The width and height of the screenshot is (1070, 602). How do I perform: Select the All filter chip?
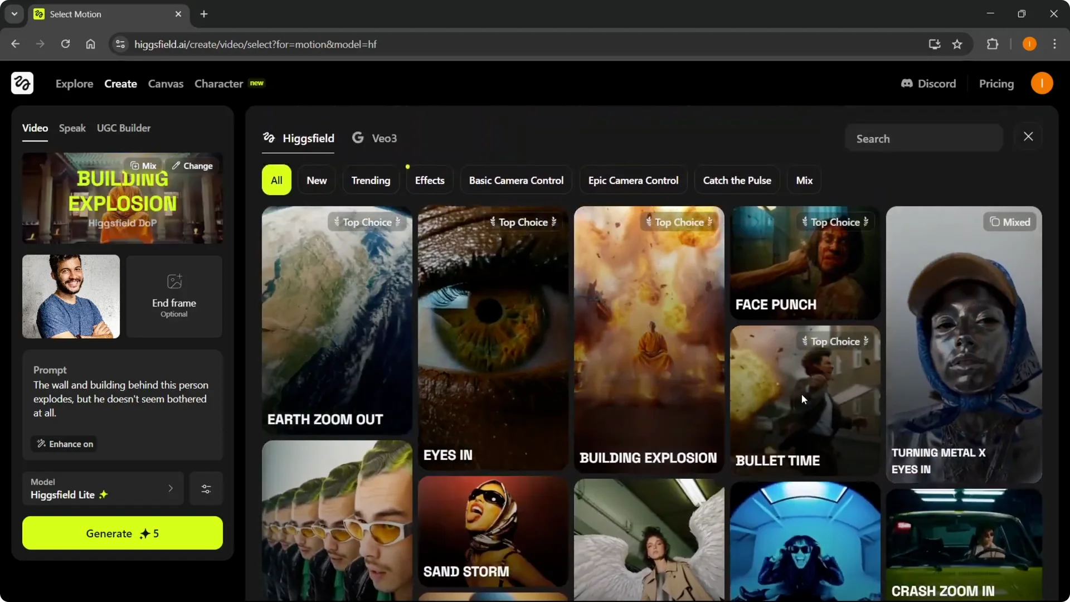point(276,180)
